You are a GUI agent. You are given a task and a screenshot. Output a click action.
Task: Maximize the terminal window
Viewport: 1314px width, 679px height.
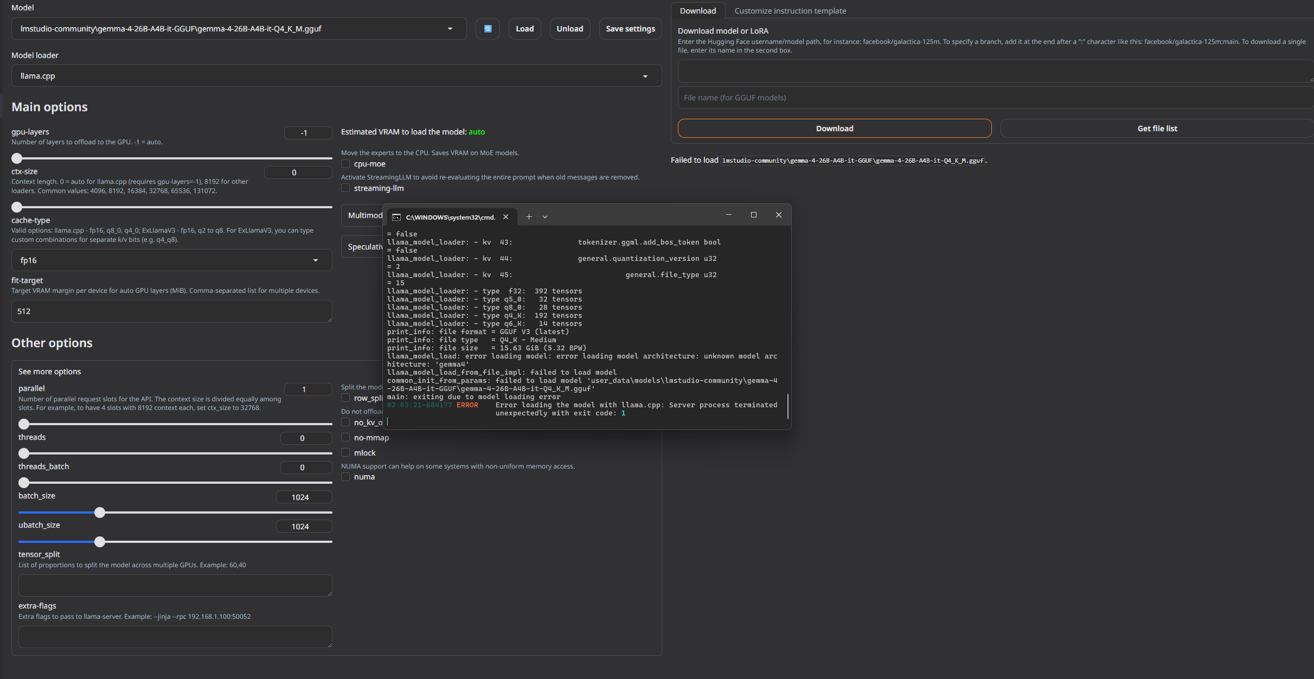753,215
